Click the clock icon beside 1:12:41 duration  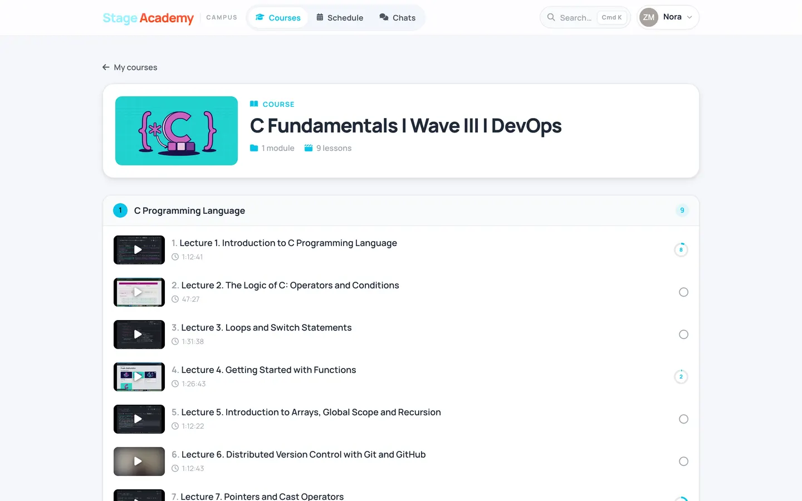coord(175,257)
